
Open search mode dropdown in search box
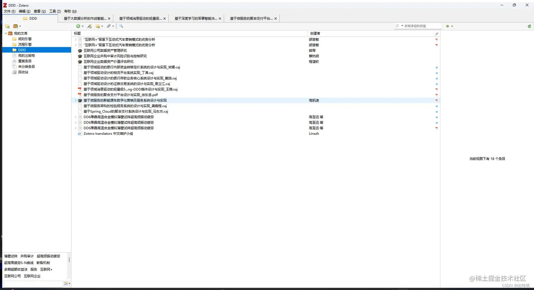pos(399,26)
